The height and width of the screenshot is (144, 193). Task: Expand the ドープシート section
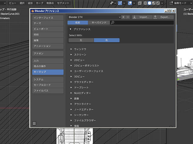pyautogui.click(x=71, y=88)
